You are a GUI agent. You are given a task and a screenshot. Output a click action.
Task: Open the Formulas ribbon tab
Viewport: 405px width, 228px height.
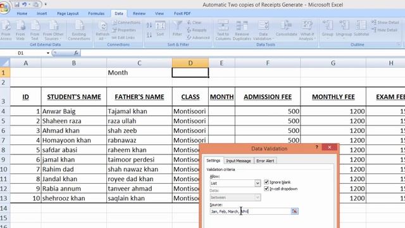tap(96, 13)
